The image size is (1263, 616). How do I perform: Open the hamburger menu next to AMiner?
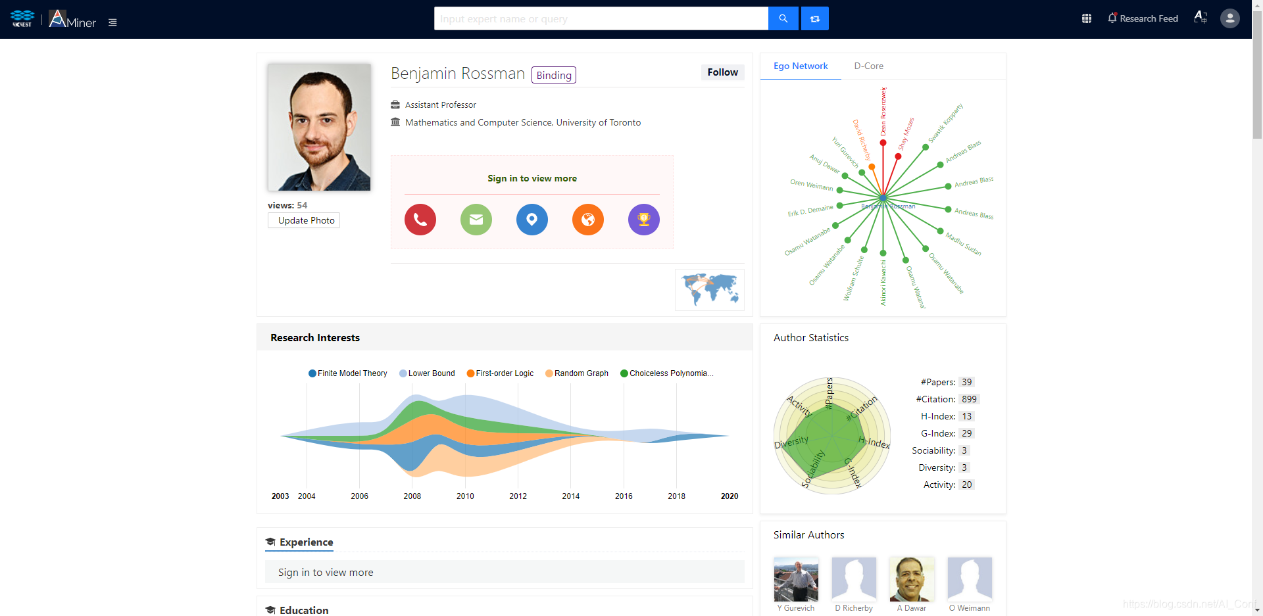(x=112, y=22)
